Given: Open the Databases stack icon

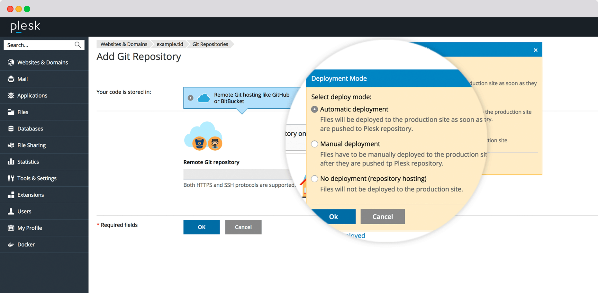Looking at the screenshot, I should coord(11,129).
